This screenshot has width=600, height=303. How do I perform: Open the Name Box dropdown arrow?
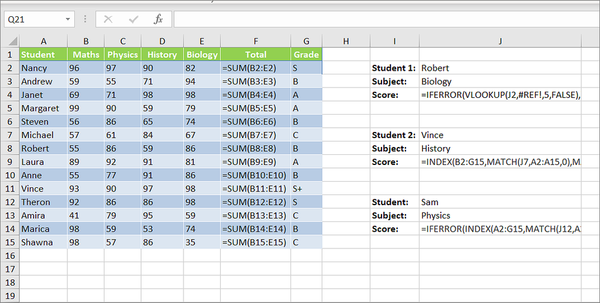[68, 19]
